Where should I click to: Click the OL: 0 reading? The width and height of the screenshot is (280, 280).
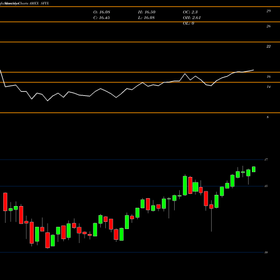pos(188,24)
